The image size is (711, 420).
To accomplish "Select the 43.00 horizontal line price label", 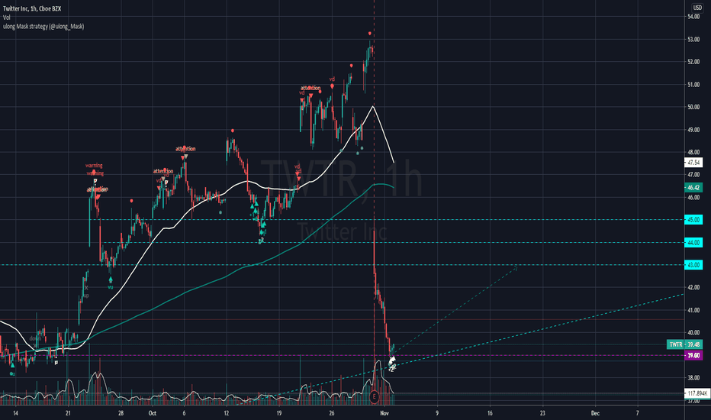I will [x=693, y=265].
